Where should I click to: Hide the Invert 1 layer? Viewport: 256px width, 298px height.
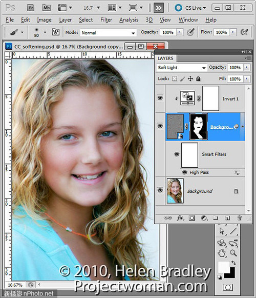tap(160, 98)
